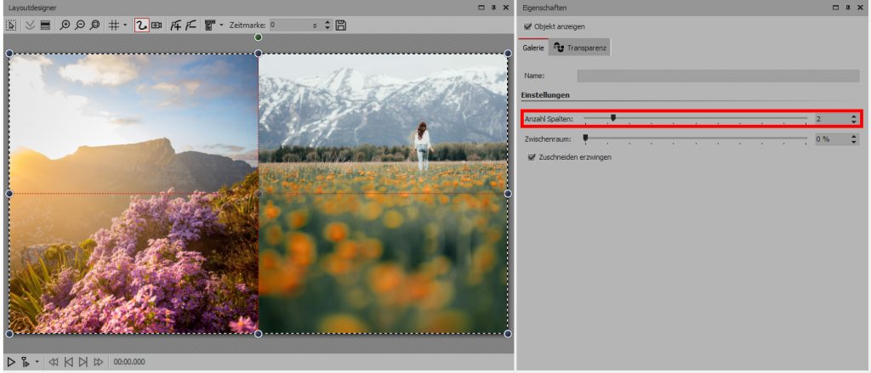
Task: Toggle the motion path tool
Action: click(x=141, y=25)
